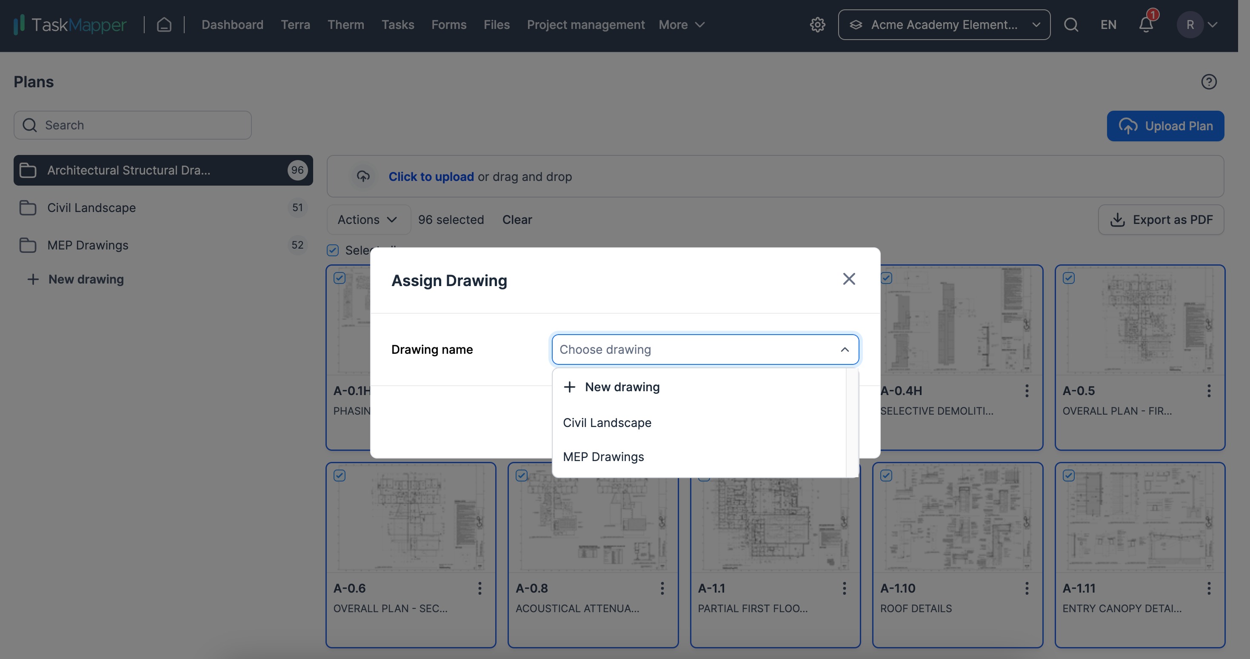Open the three-dot menu for A-1.10
The width and height of the screenshot is (1250, 659).
[x=1027, y=588]
